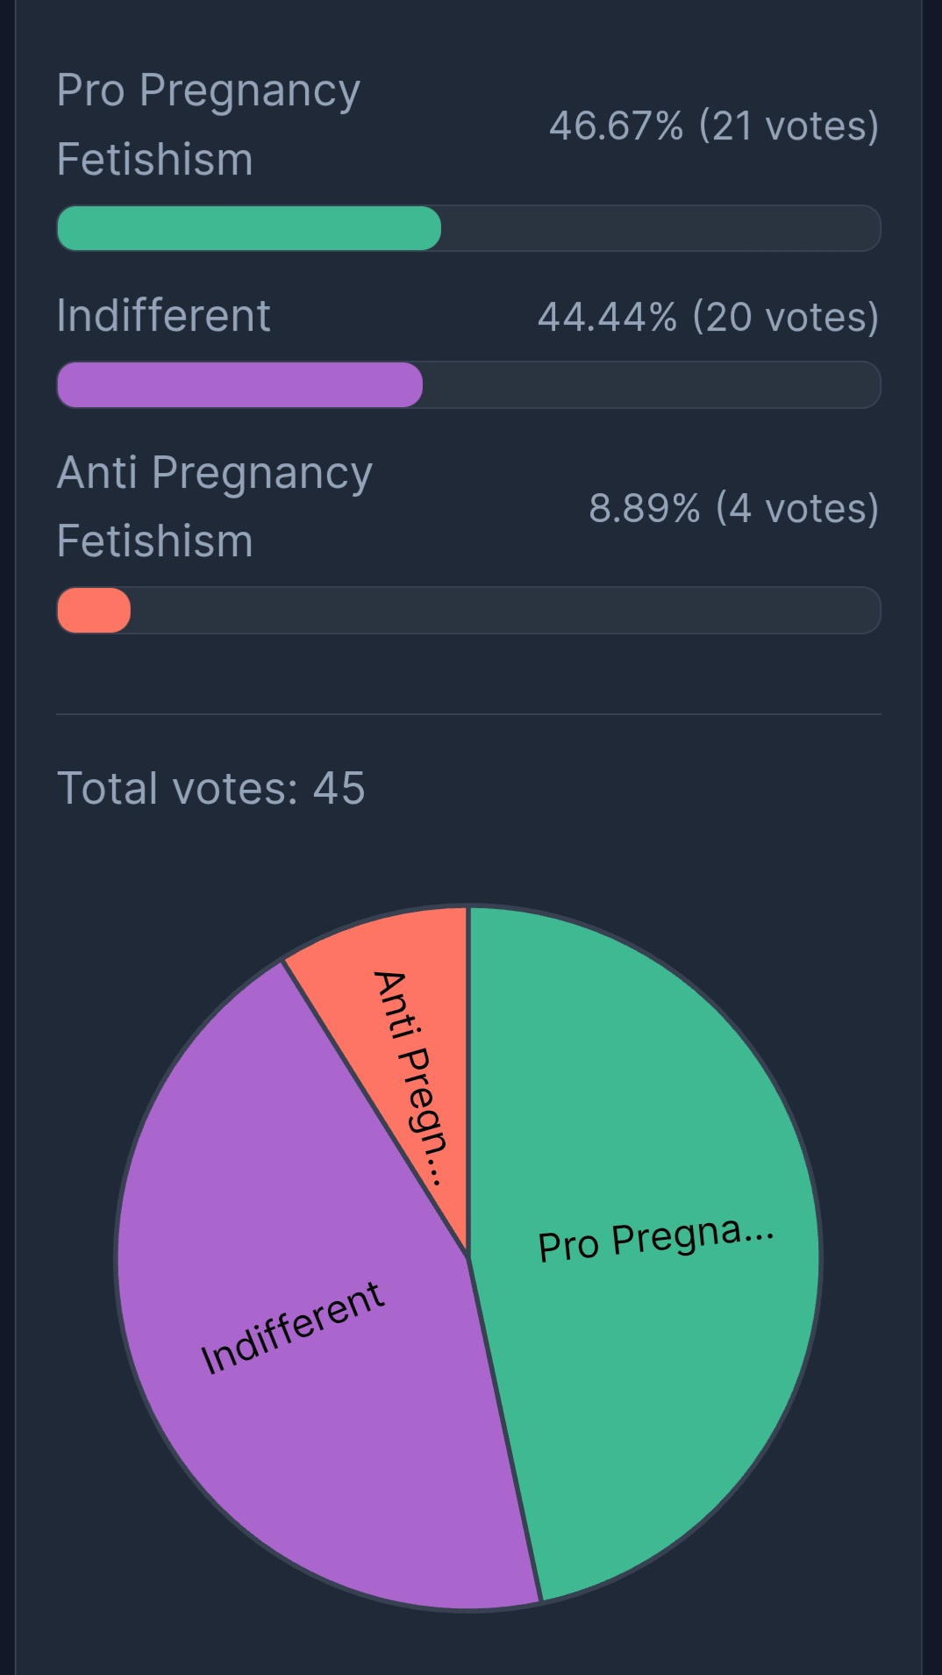The height and width of the screenshot is (1675, 942).
Task: Click the Anti Pregn... label inside pie chart
Action: click(x=410, y=1078)
